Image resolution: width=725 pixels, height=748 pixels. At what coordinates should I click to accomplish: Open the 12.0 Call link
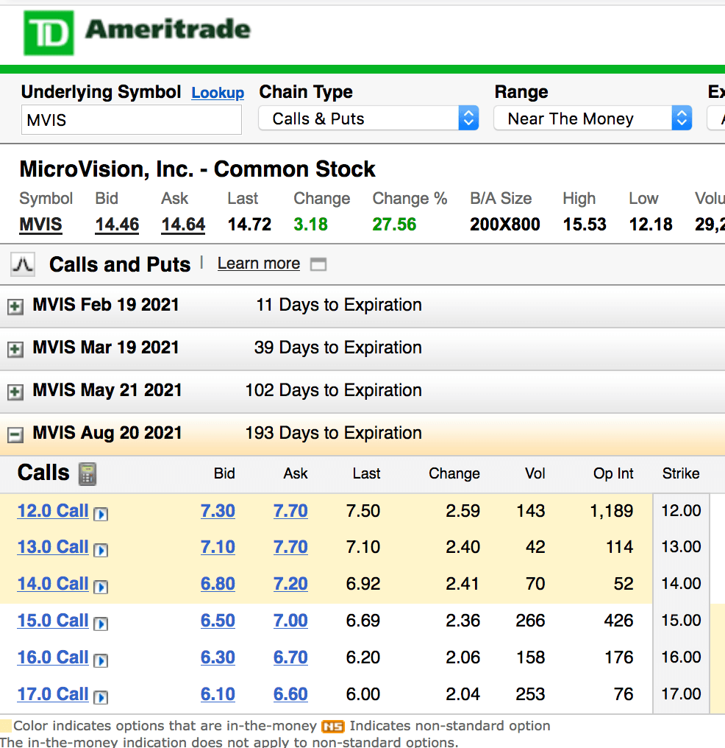[x=53, y=511]
